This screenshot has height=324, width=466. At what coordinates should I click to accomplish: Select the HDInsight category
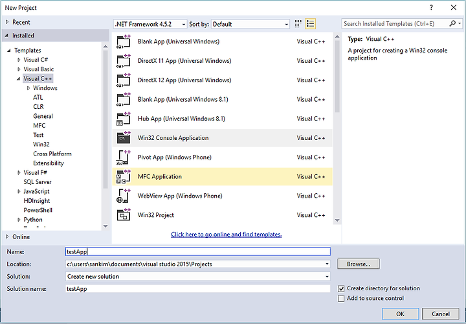(37, 201)
